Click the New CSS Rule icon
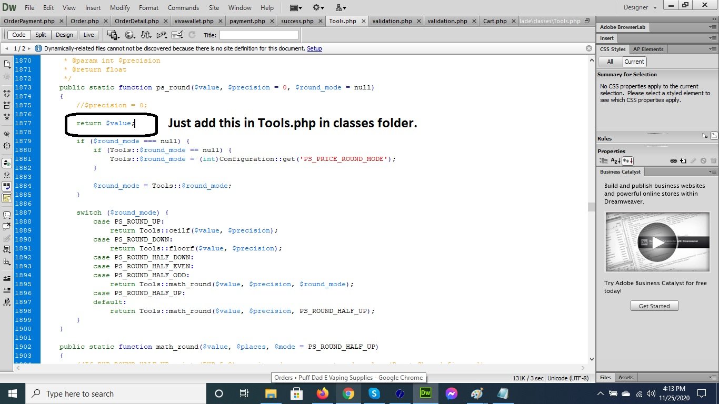 683,161
